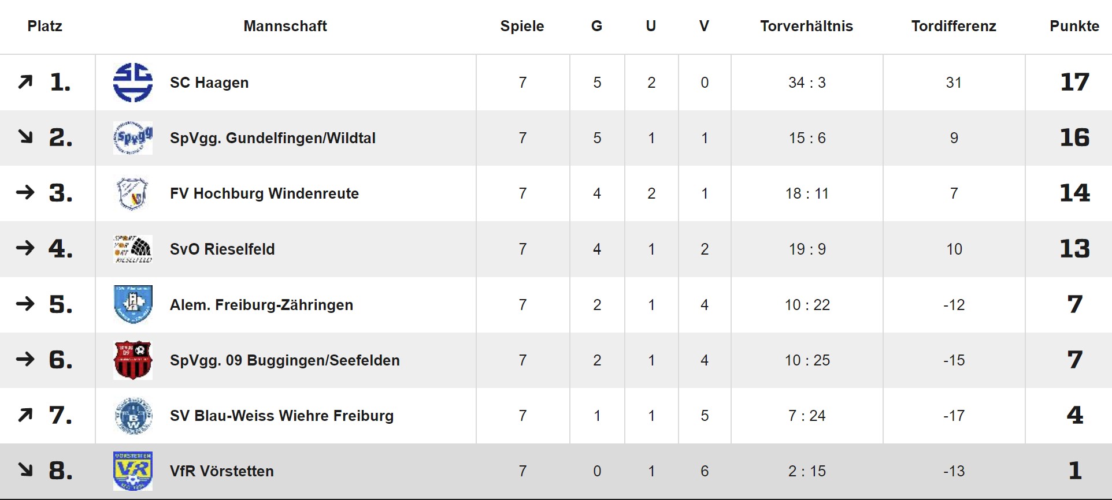Click the up-trend arrow next to rank 1

pos(25,82)
